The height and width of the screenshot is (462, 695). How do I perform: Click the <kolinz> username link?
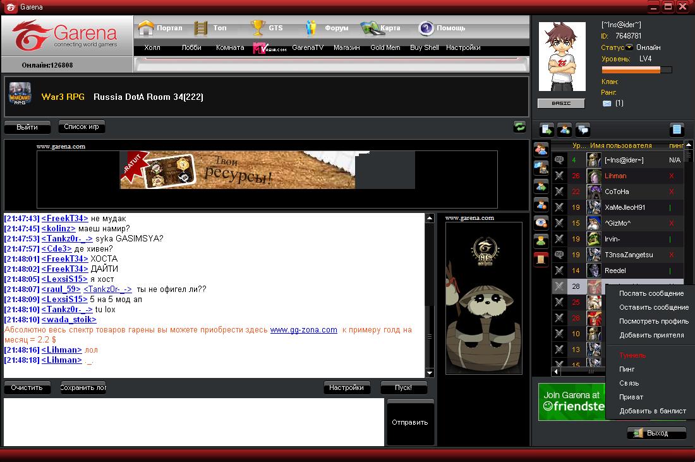pyautogui.click(x=59, y=229)
